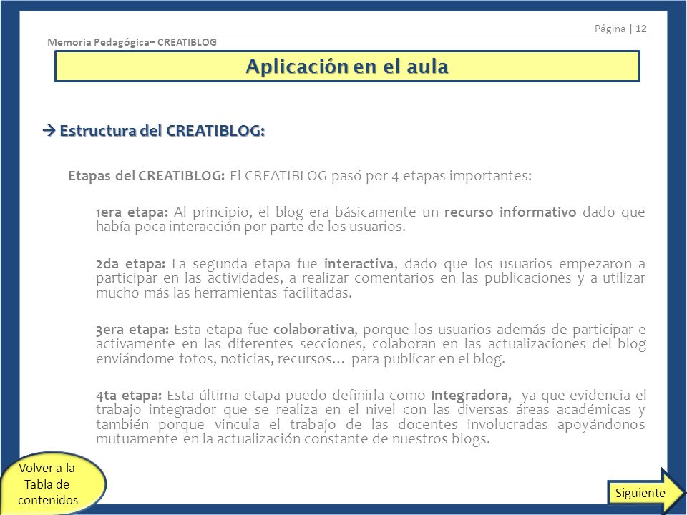Select the '4ta etapa:' label
The height and width of the screenshot is (515, 687).
tap(129, 395)
